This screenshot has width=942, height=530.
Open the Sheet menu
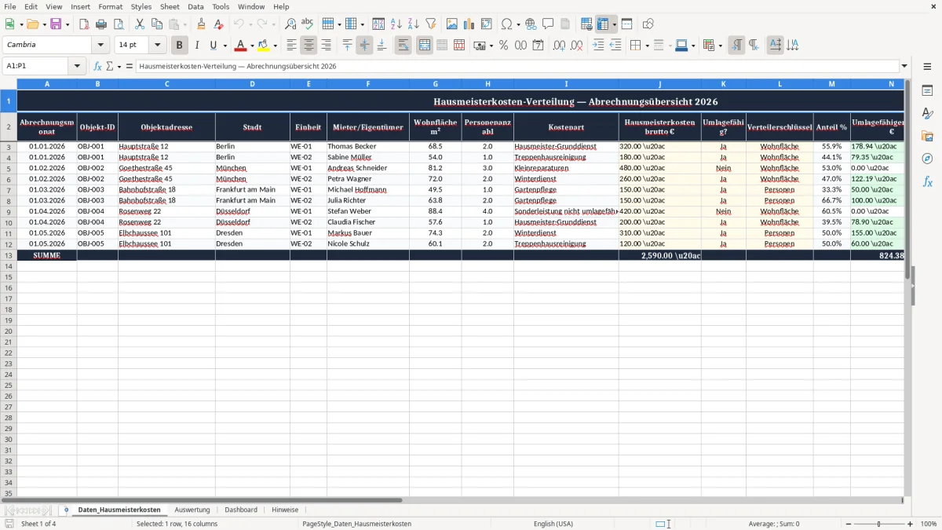tap(170, 6)
